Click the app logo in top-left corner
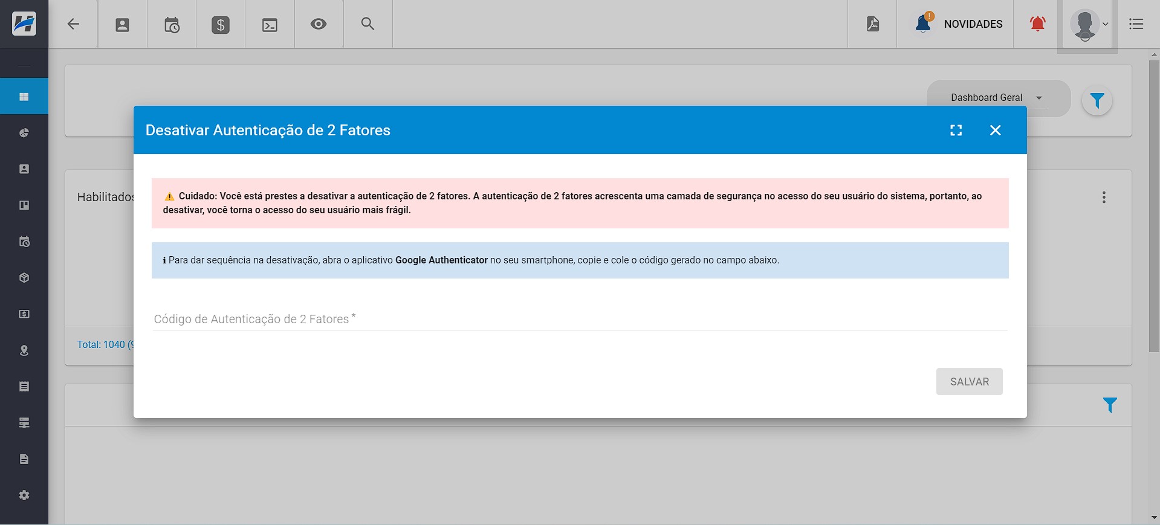Image resolution: width=1160 pixels, height=525 pixels. point(24,24)
